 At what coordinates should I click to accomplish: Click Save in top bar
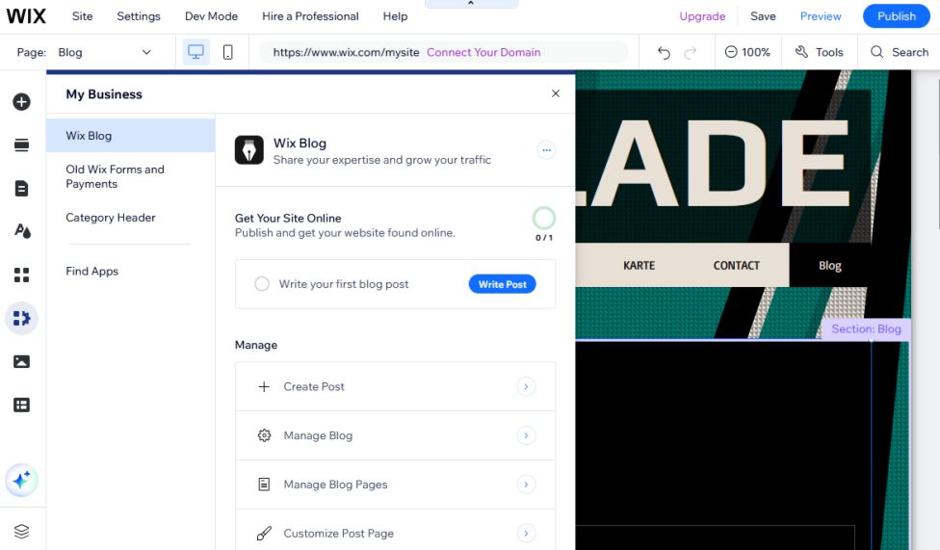(763, 16)
